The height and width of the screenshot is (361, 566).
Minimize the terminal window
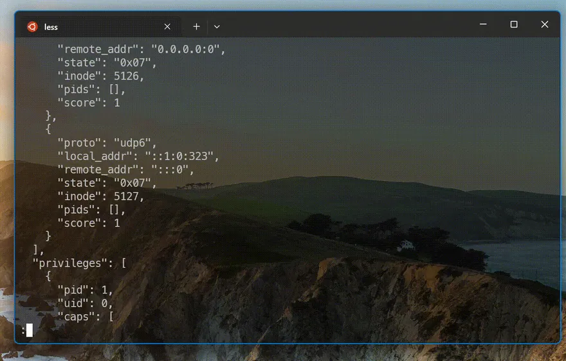click(x=483, y=24)
